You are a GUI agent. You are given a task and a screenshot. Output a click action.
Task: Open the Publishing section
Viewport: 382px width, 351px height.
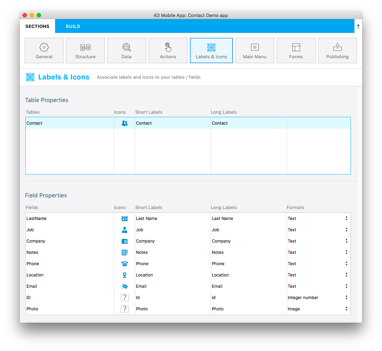coord(338,50)
